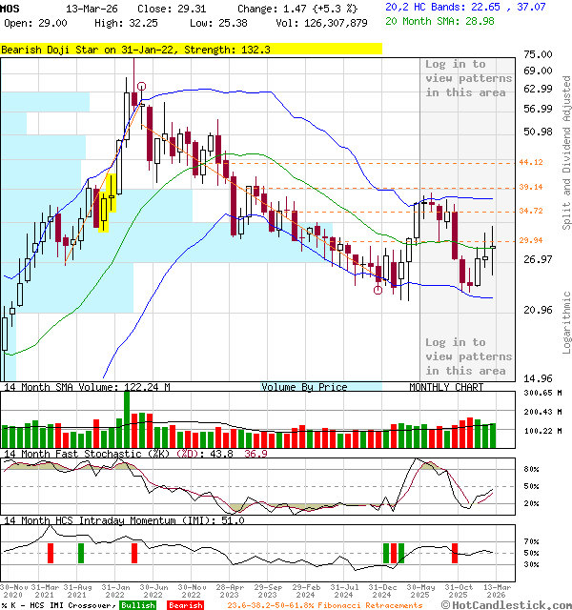Click the red Bearish legend badge
This screenshot has width=572, height=610.
[x=184, y=605]
